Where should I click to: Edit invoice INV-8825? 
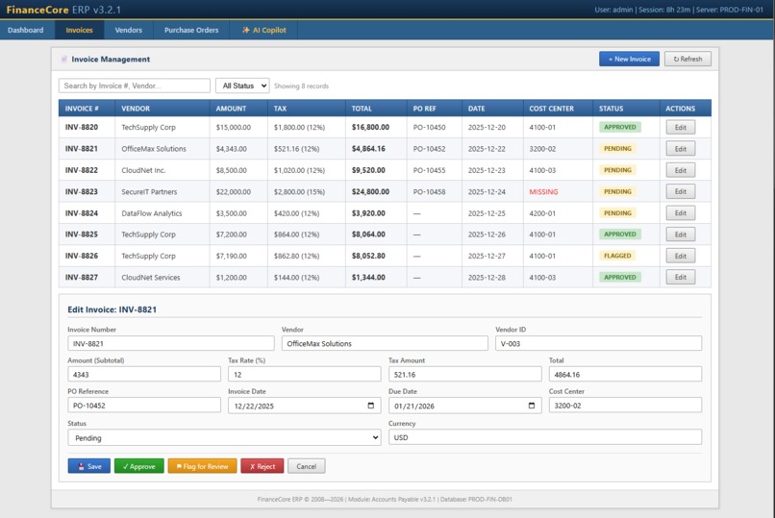point(680,234)
